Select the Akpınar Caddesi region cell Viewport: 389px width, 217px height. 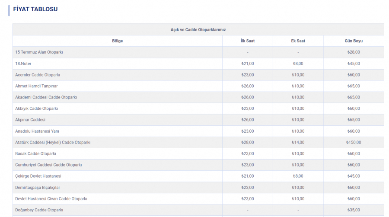tap(30, 120)
